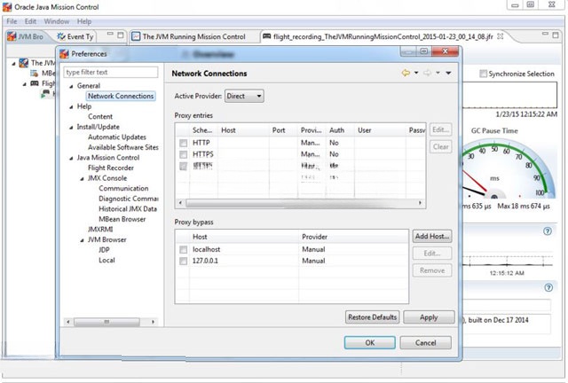Minimize the left JVM Browser view
This screenshot has height=383, width=568.
coord(110,35)
